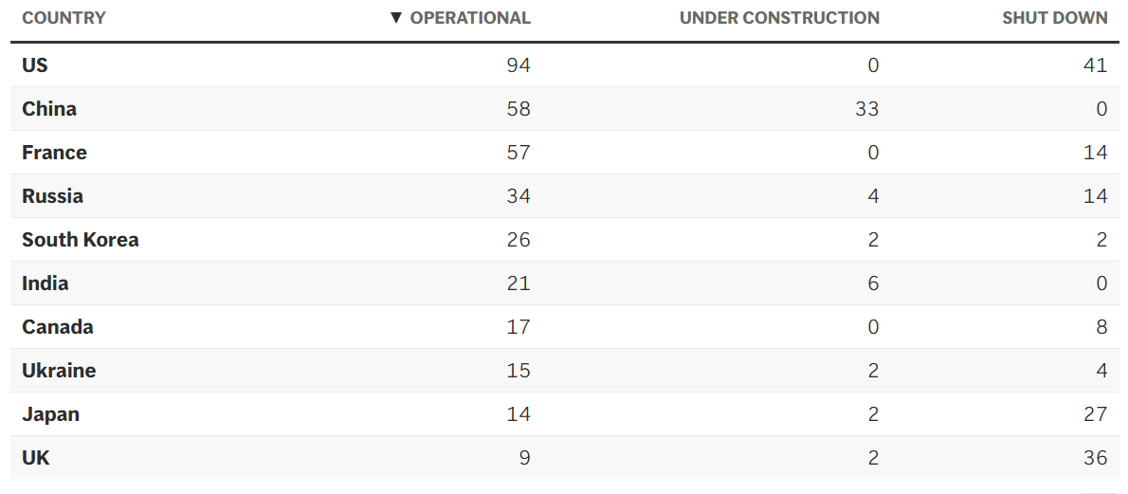
Task: Select the China country cell
Action: pyautogui.click(x=49, y=109)
